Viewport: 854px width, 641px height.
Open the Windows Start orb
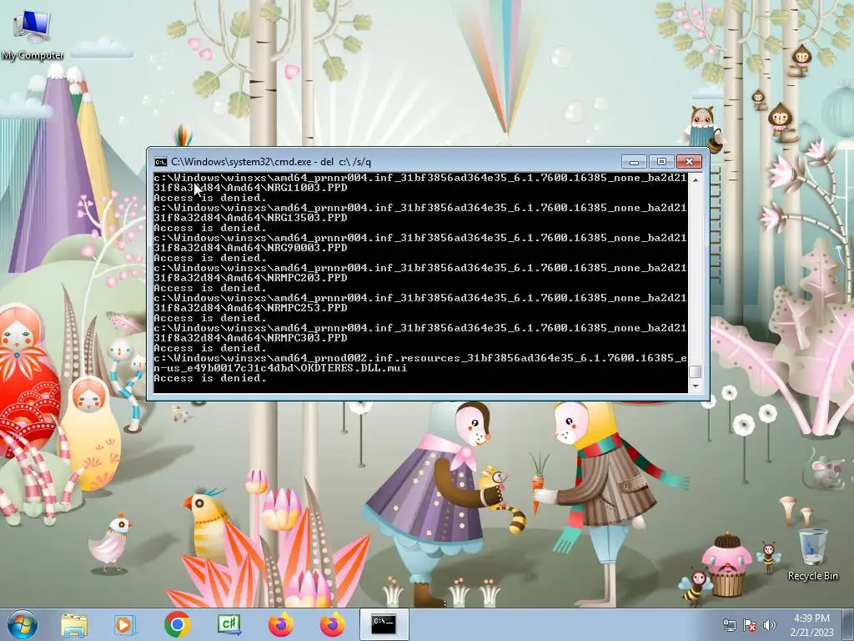(22, 624)
